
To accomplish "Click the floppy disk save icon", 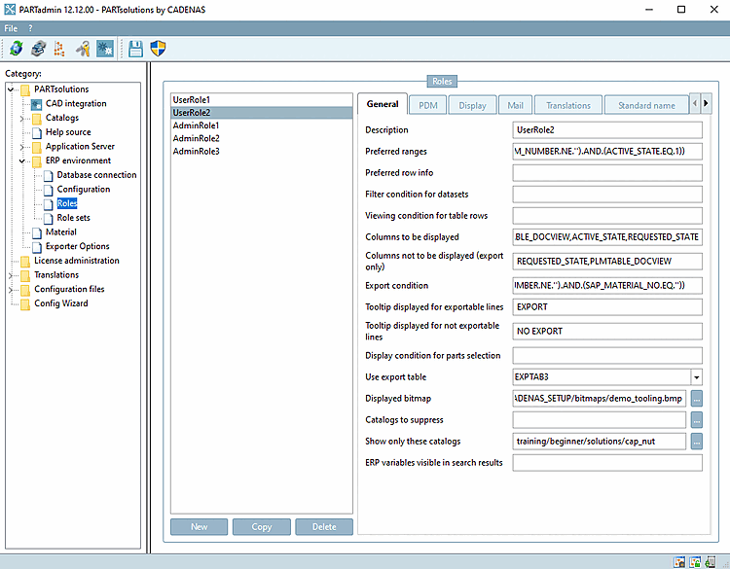I will 135,49.
